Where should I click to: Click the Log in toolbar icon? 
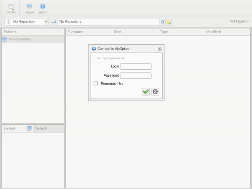coord(30,8)
